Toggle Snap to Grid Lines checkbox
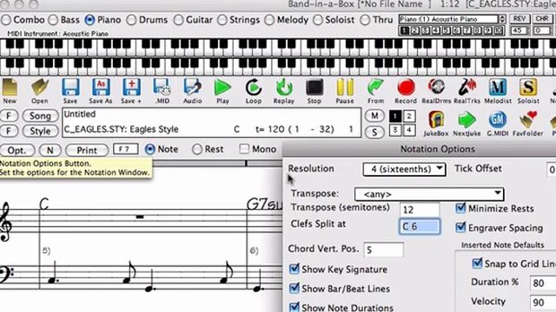 click(x=477, y=263)
